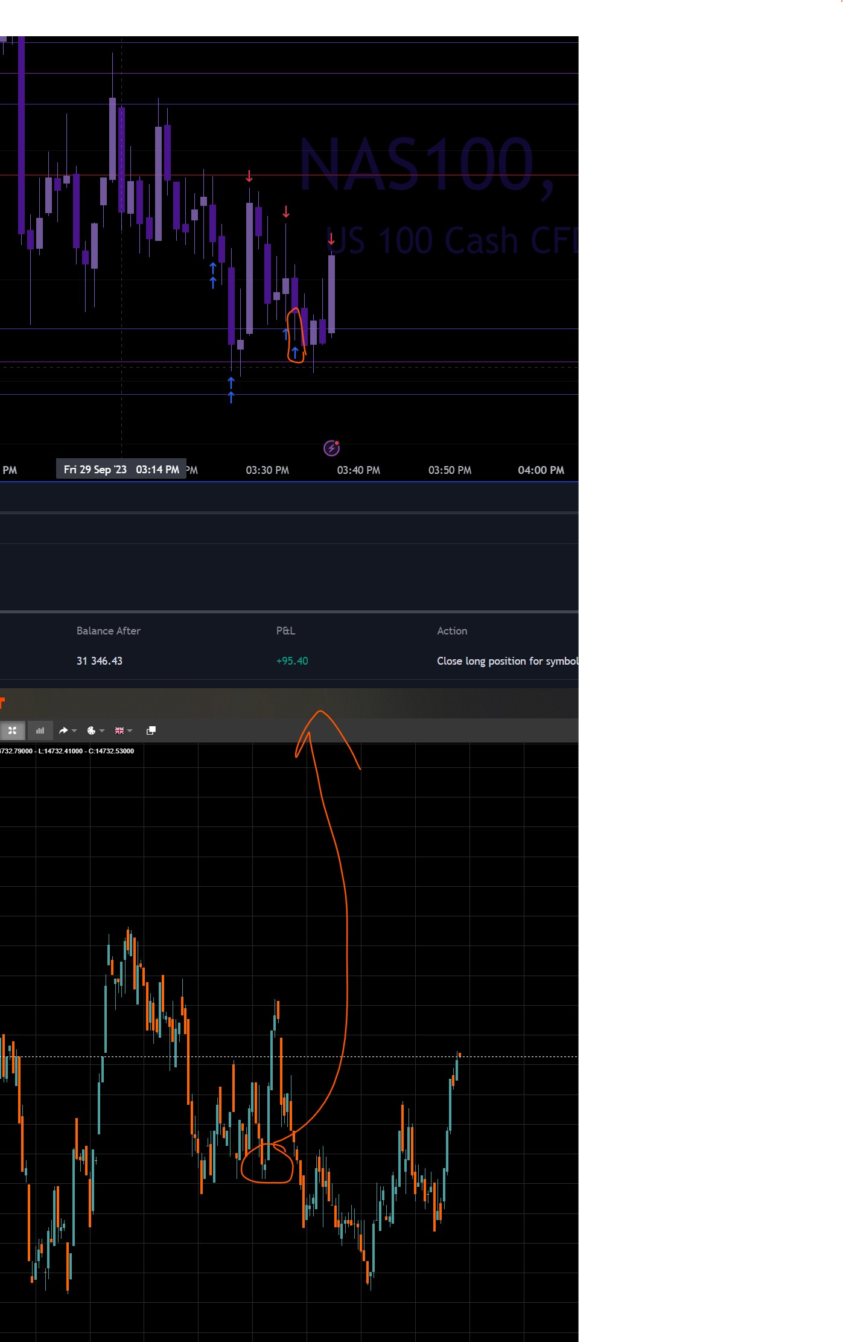Click the 03:30 PM time axis label

(267, 470)
